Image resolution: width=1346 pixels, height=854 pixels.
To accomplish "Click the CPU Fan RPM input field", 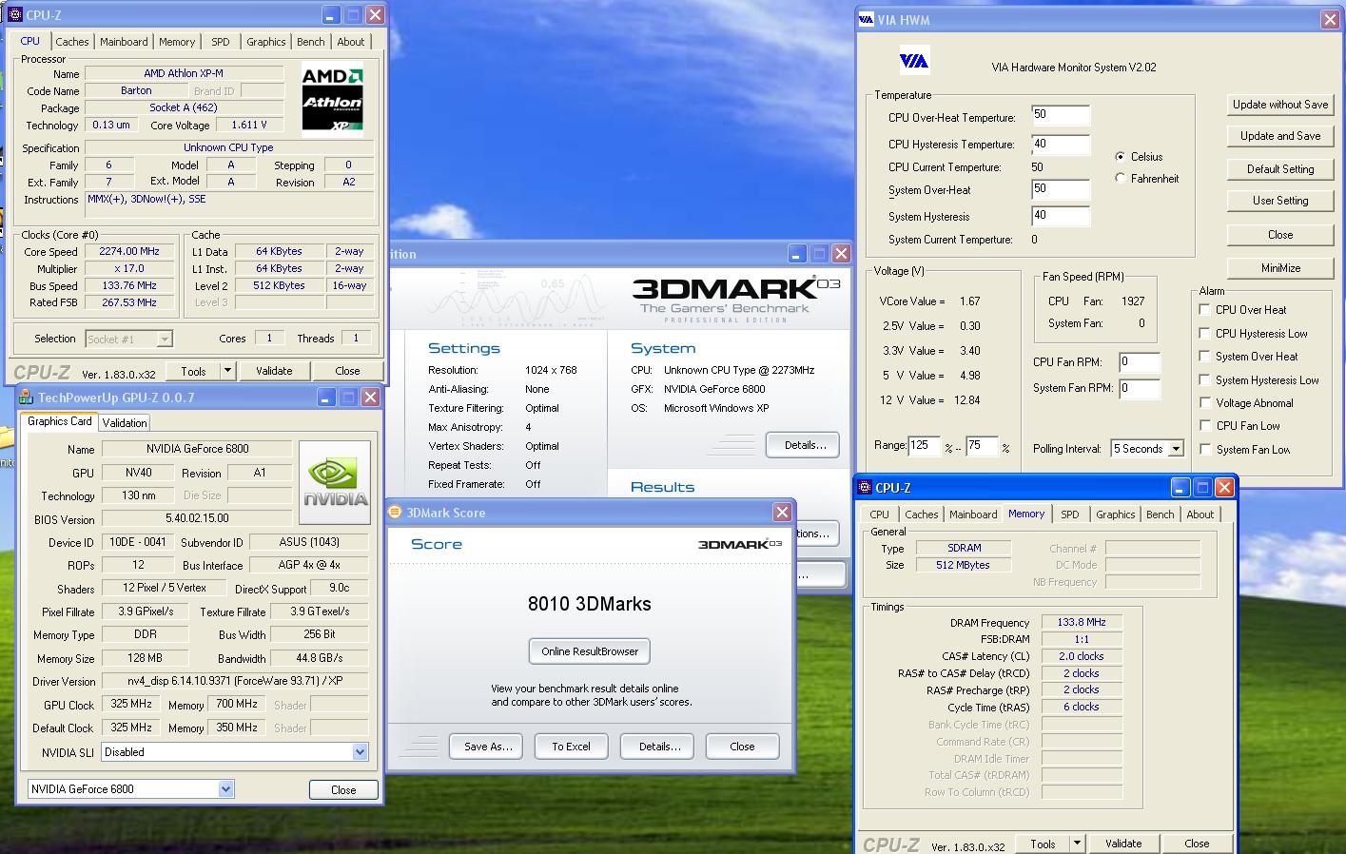I will point(1140,362).
